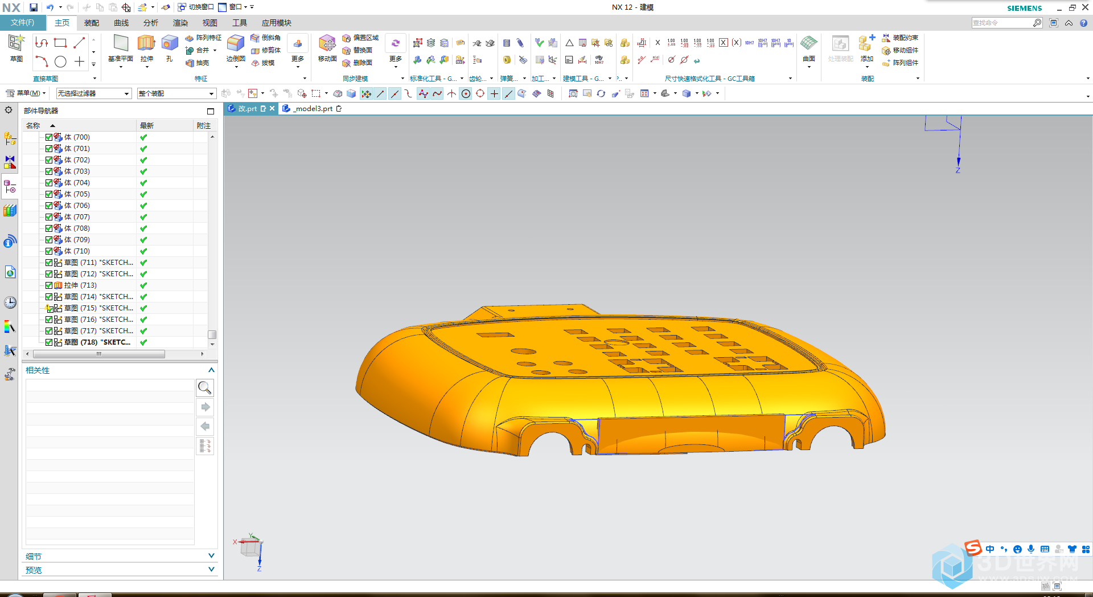Expand 更多 in the 特征 group
The height and width of the screenshot is (597, 1093).
point(298,51)
